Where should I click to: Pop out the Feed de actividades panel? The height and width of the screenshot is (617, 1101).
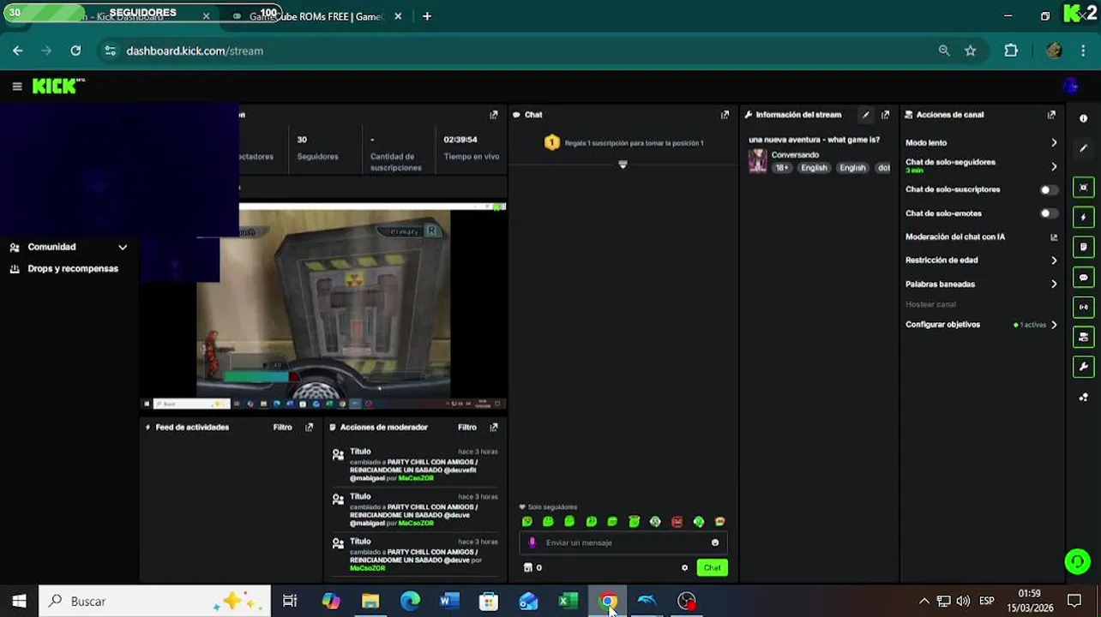[309, 427]
